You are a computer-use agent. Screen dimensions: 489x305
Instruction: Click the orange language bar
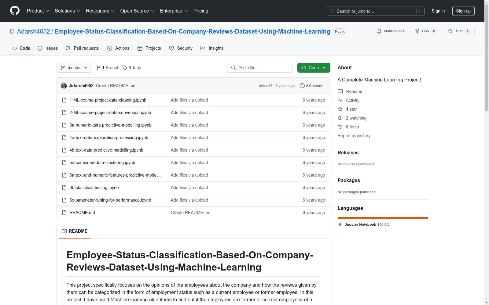pos(383,218)
